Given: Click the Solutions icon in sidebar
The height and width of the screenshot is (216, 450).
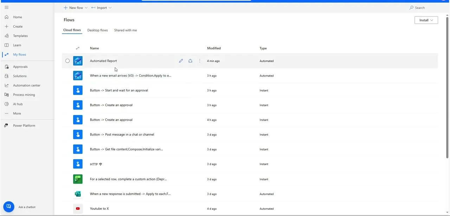Looking at the screenshot, I should point(6,76).
